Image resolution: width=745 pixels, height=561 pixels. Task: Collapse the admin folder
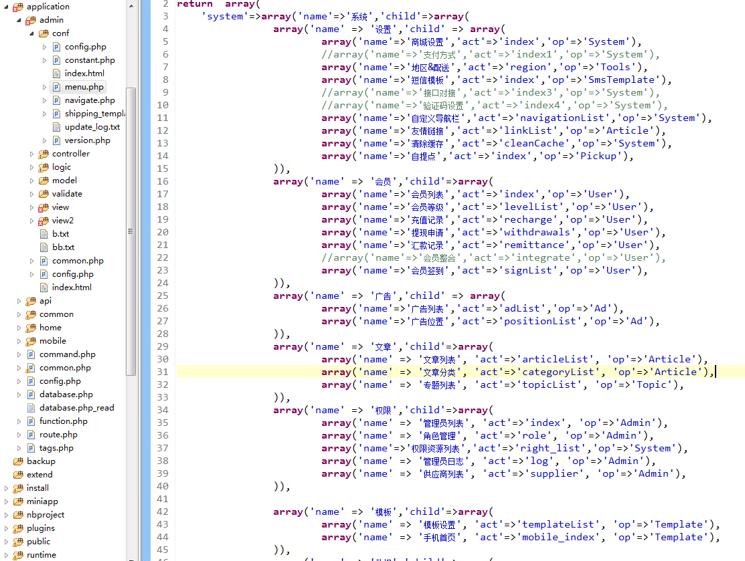(x=19, y=20)
